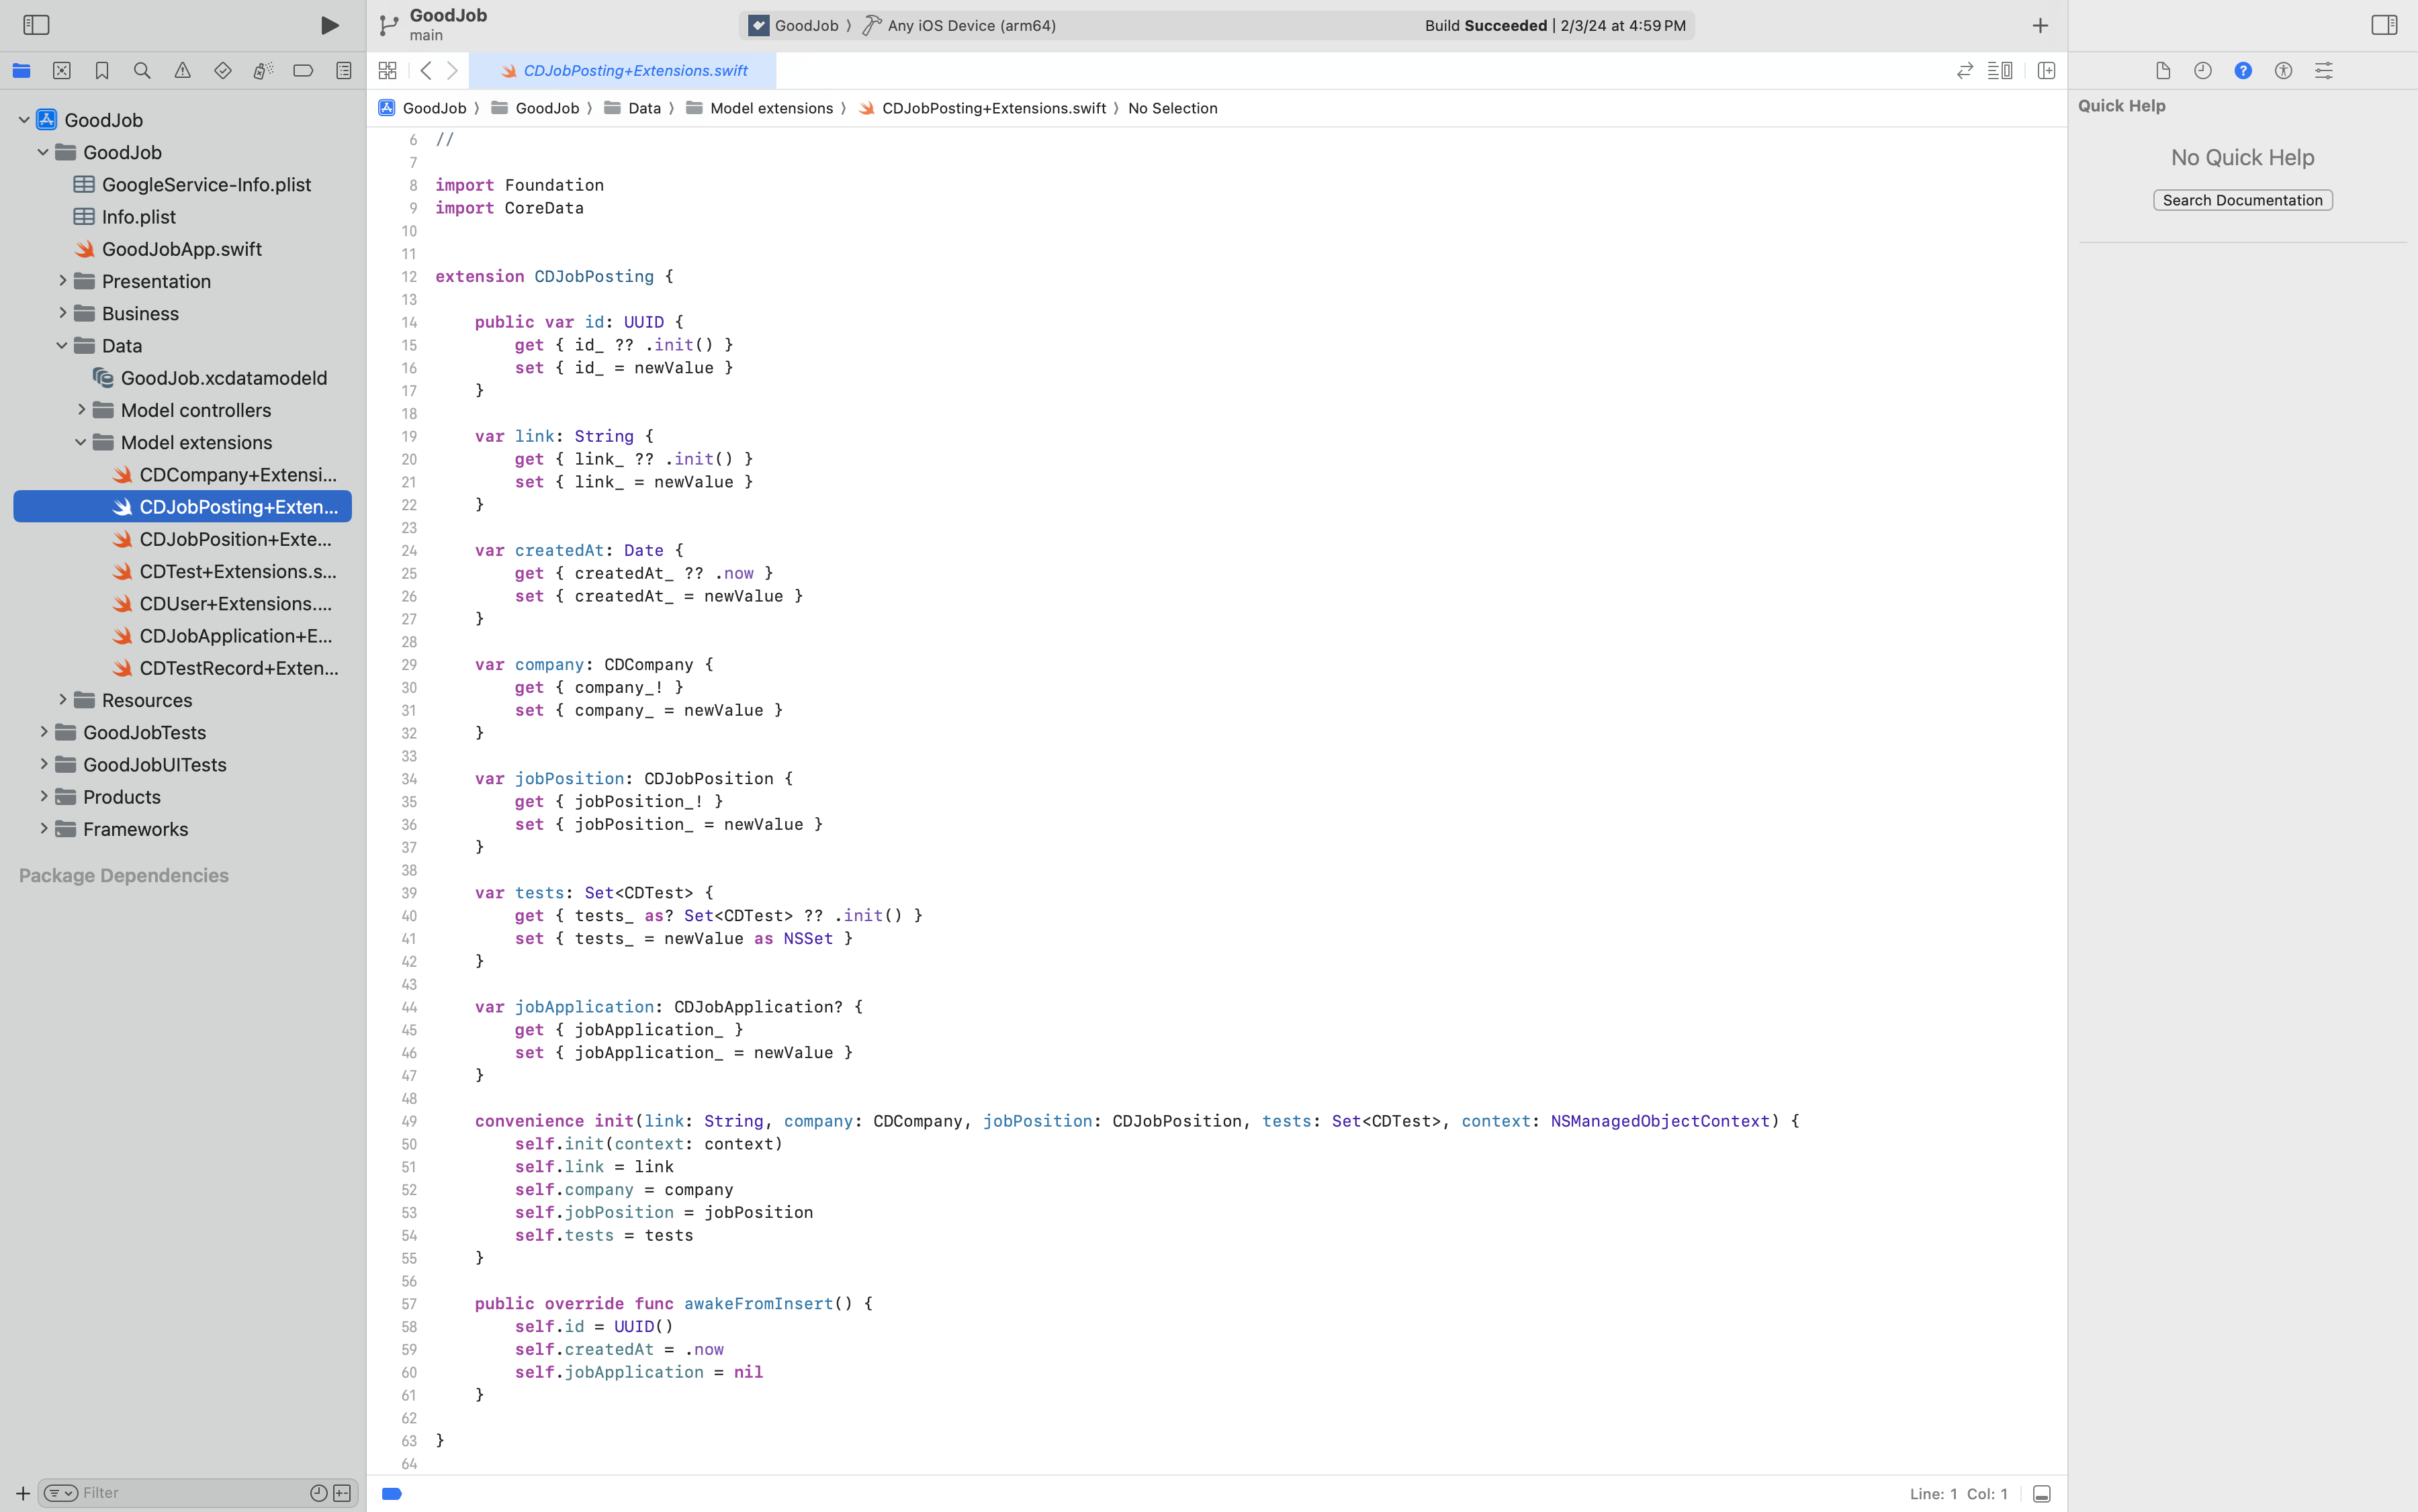Open the Breakpoint navigator icon

coord(303,70)
